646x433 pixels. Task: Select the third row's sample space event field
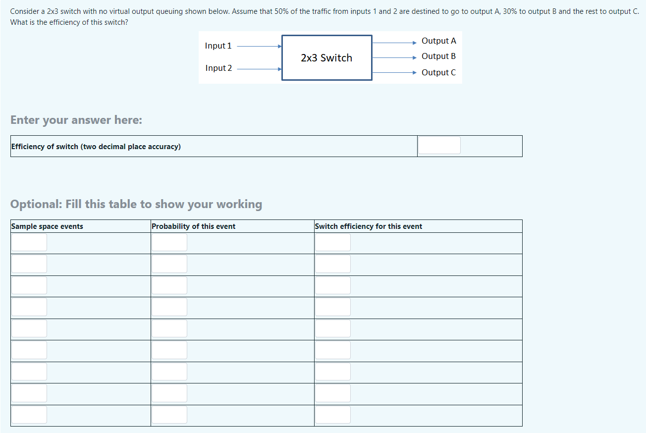[29, 285]
